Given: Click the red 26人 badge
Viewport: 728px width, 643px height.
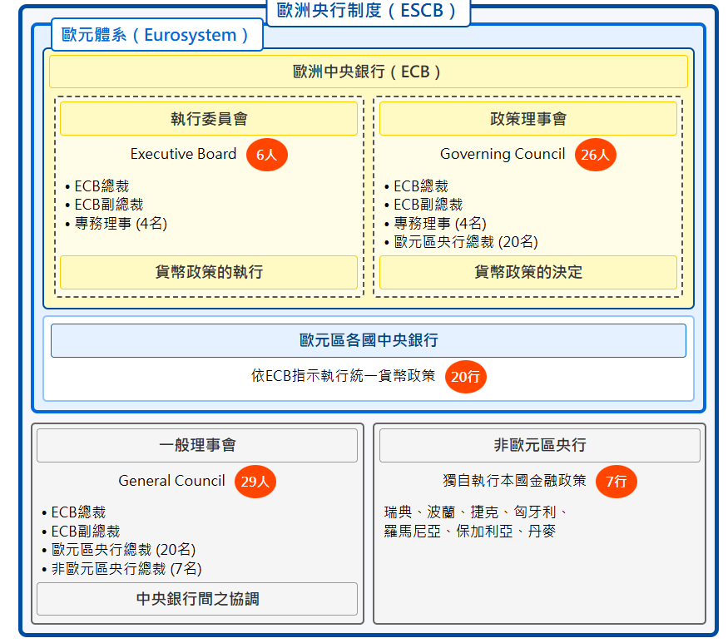Looking at the screenshot, I should click(595, 155).
